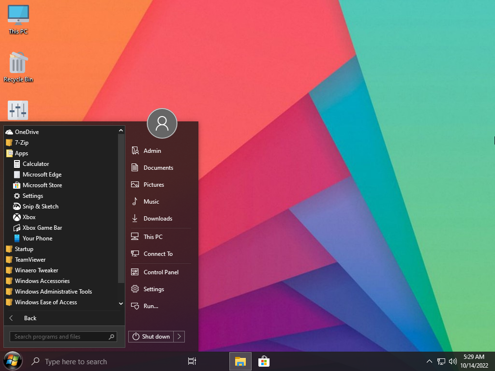Image resolution: width=495 pixels, height=371 pixels.
Task: Click the Start orb button
Action: pos(13,361)
